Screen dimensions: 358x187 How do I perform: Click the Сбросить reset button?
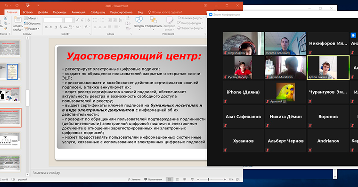[x=33, y=23]
